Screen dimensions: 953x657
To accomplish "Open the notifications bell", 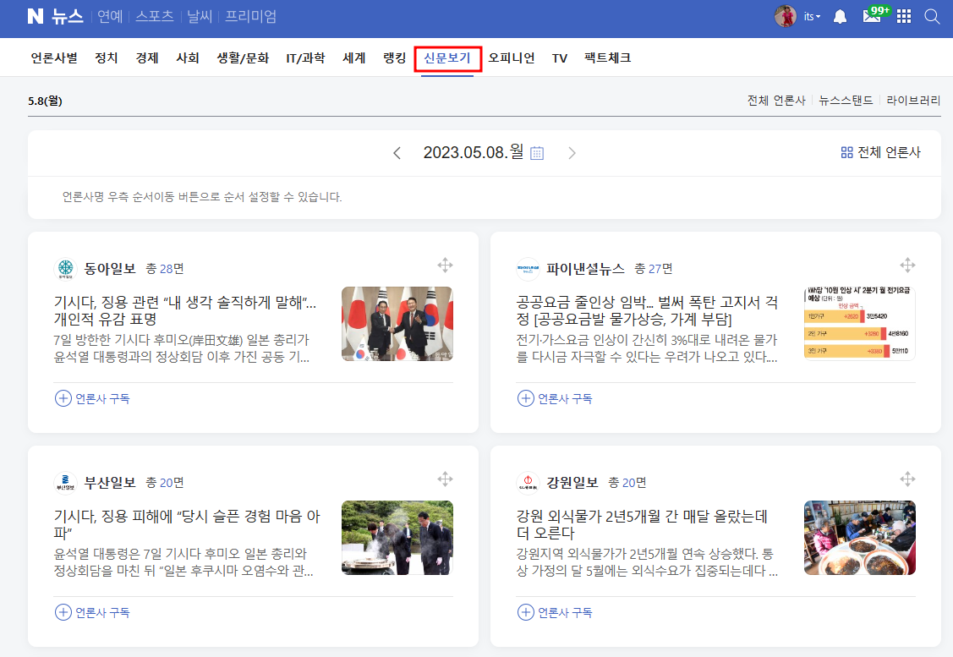I will click(x=840, y=16).
